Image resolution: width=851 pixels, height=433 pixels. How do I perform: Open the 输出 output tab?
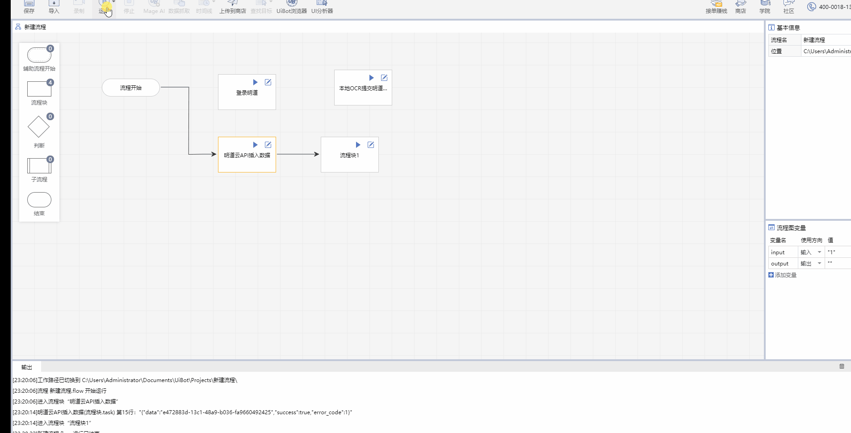click(27, 367)
